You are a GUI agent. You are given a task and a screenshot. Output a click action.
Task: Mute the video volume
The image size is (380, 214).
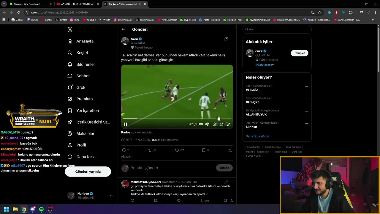(207, 124)
